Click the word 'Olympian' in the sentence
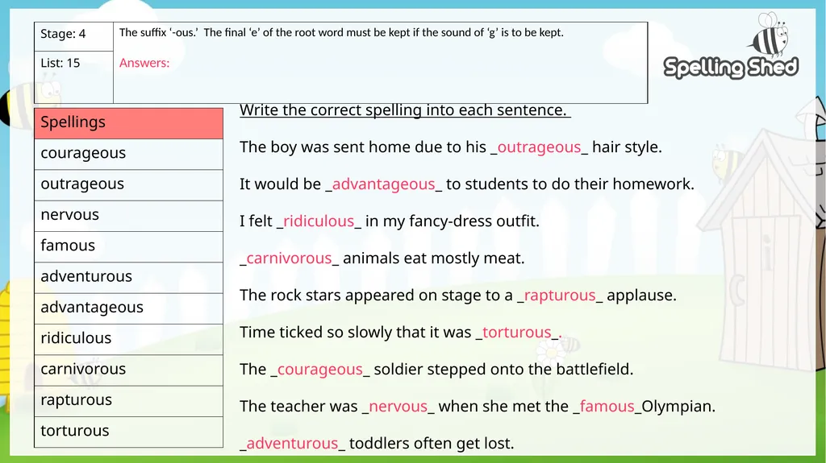Viewport: 826px width, 463px height. click(x=678, y=406)
